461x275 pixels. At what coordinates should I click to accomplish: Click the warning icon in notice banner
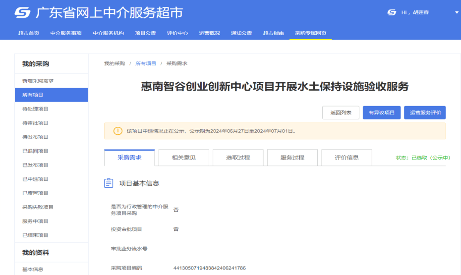point(117,131)
